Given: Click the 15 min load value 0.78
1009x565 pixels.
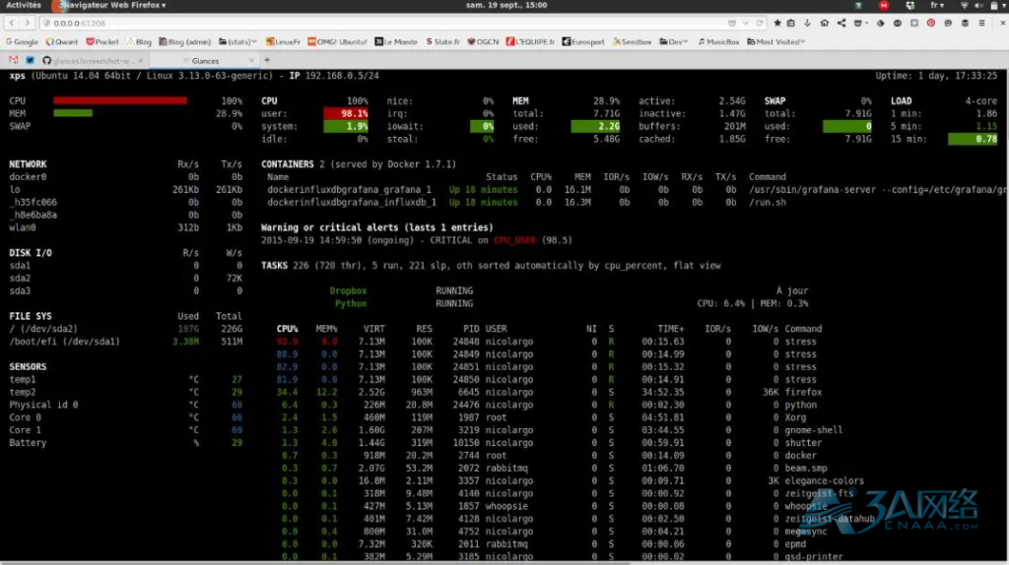Looking at the screenshot, I should click(x=973, y=139).
